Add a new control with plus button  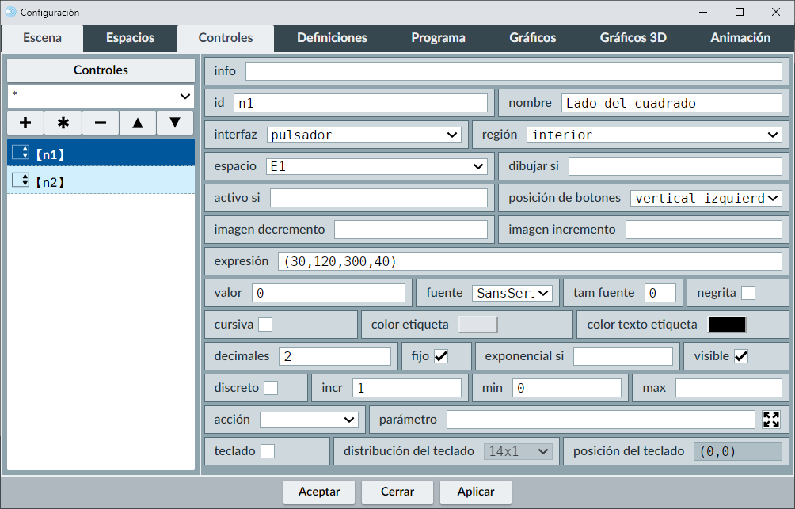tap(25, 123)
